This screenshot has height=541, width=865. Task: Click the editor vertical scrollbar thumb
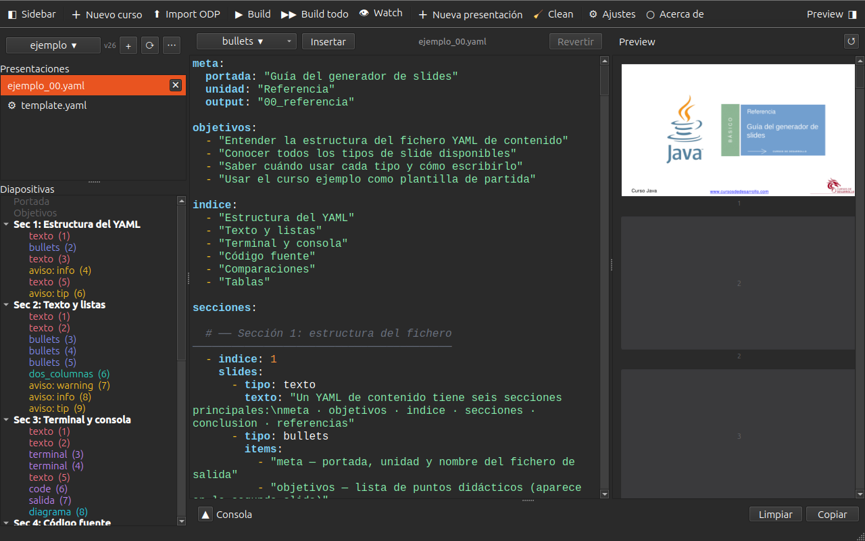pos(605,80)
